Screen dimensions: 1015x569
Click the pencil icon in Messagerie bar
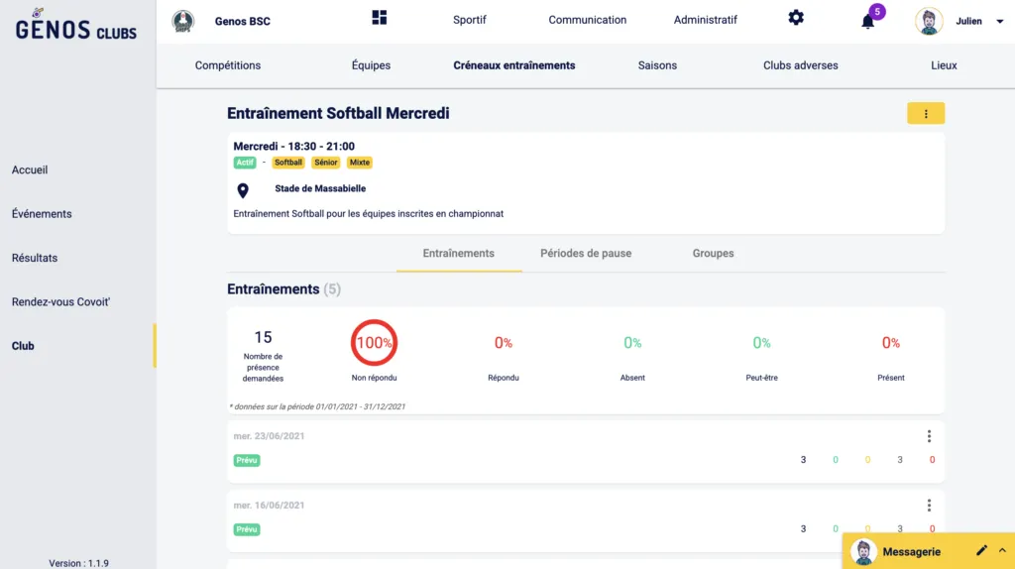[x=981, y=551]
